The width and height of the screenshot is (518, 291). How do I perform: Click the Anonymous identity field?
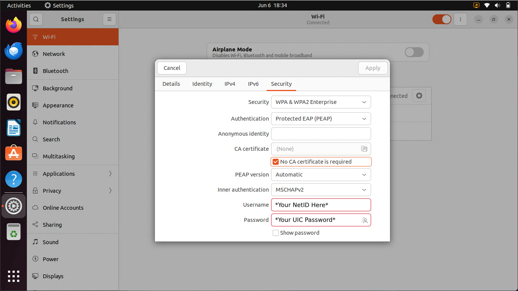point(321,134)
